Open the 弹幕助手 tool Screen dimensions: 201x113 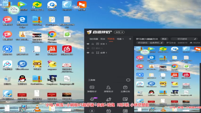(x=92, y=89)
